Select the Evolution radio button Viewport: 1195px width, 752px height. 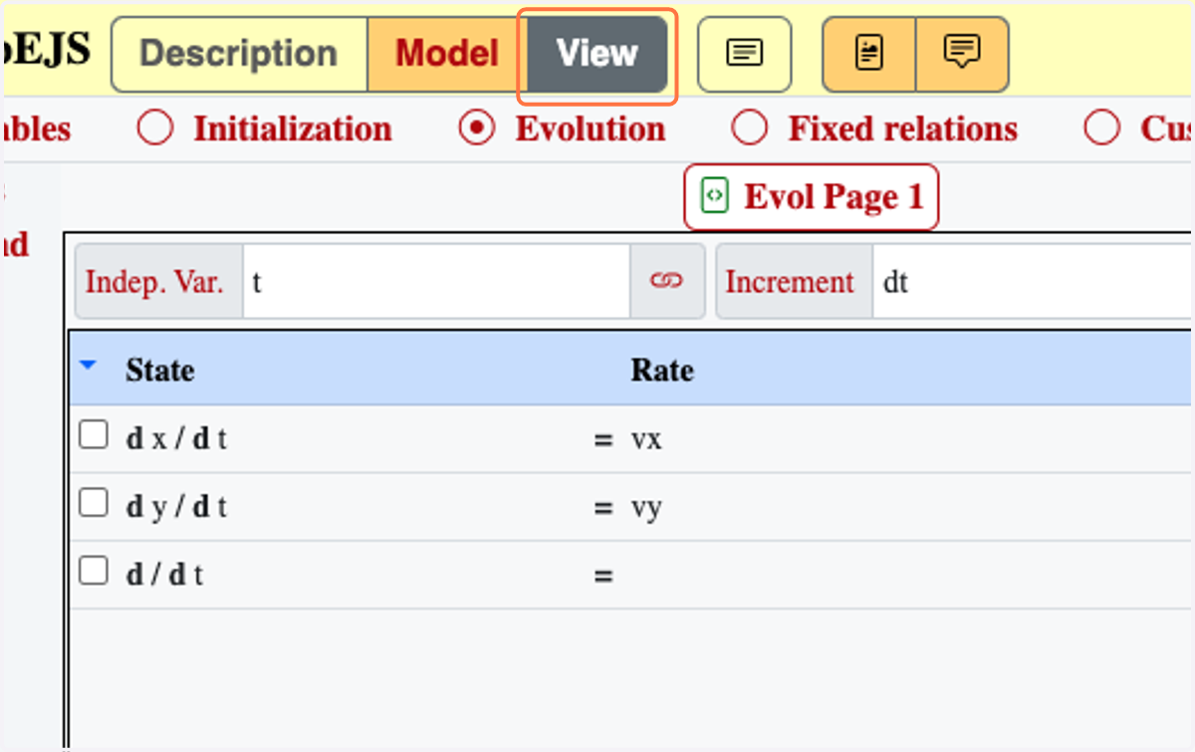[x=478, y=128]
